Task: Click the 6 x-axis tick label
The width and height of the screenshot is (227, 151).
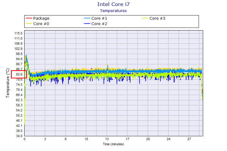Action: point(65,139)
